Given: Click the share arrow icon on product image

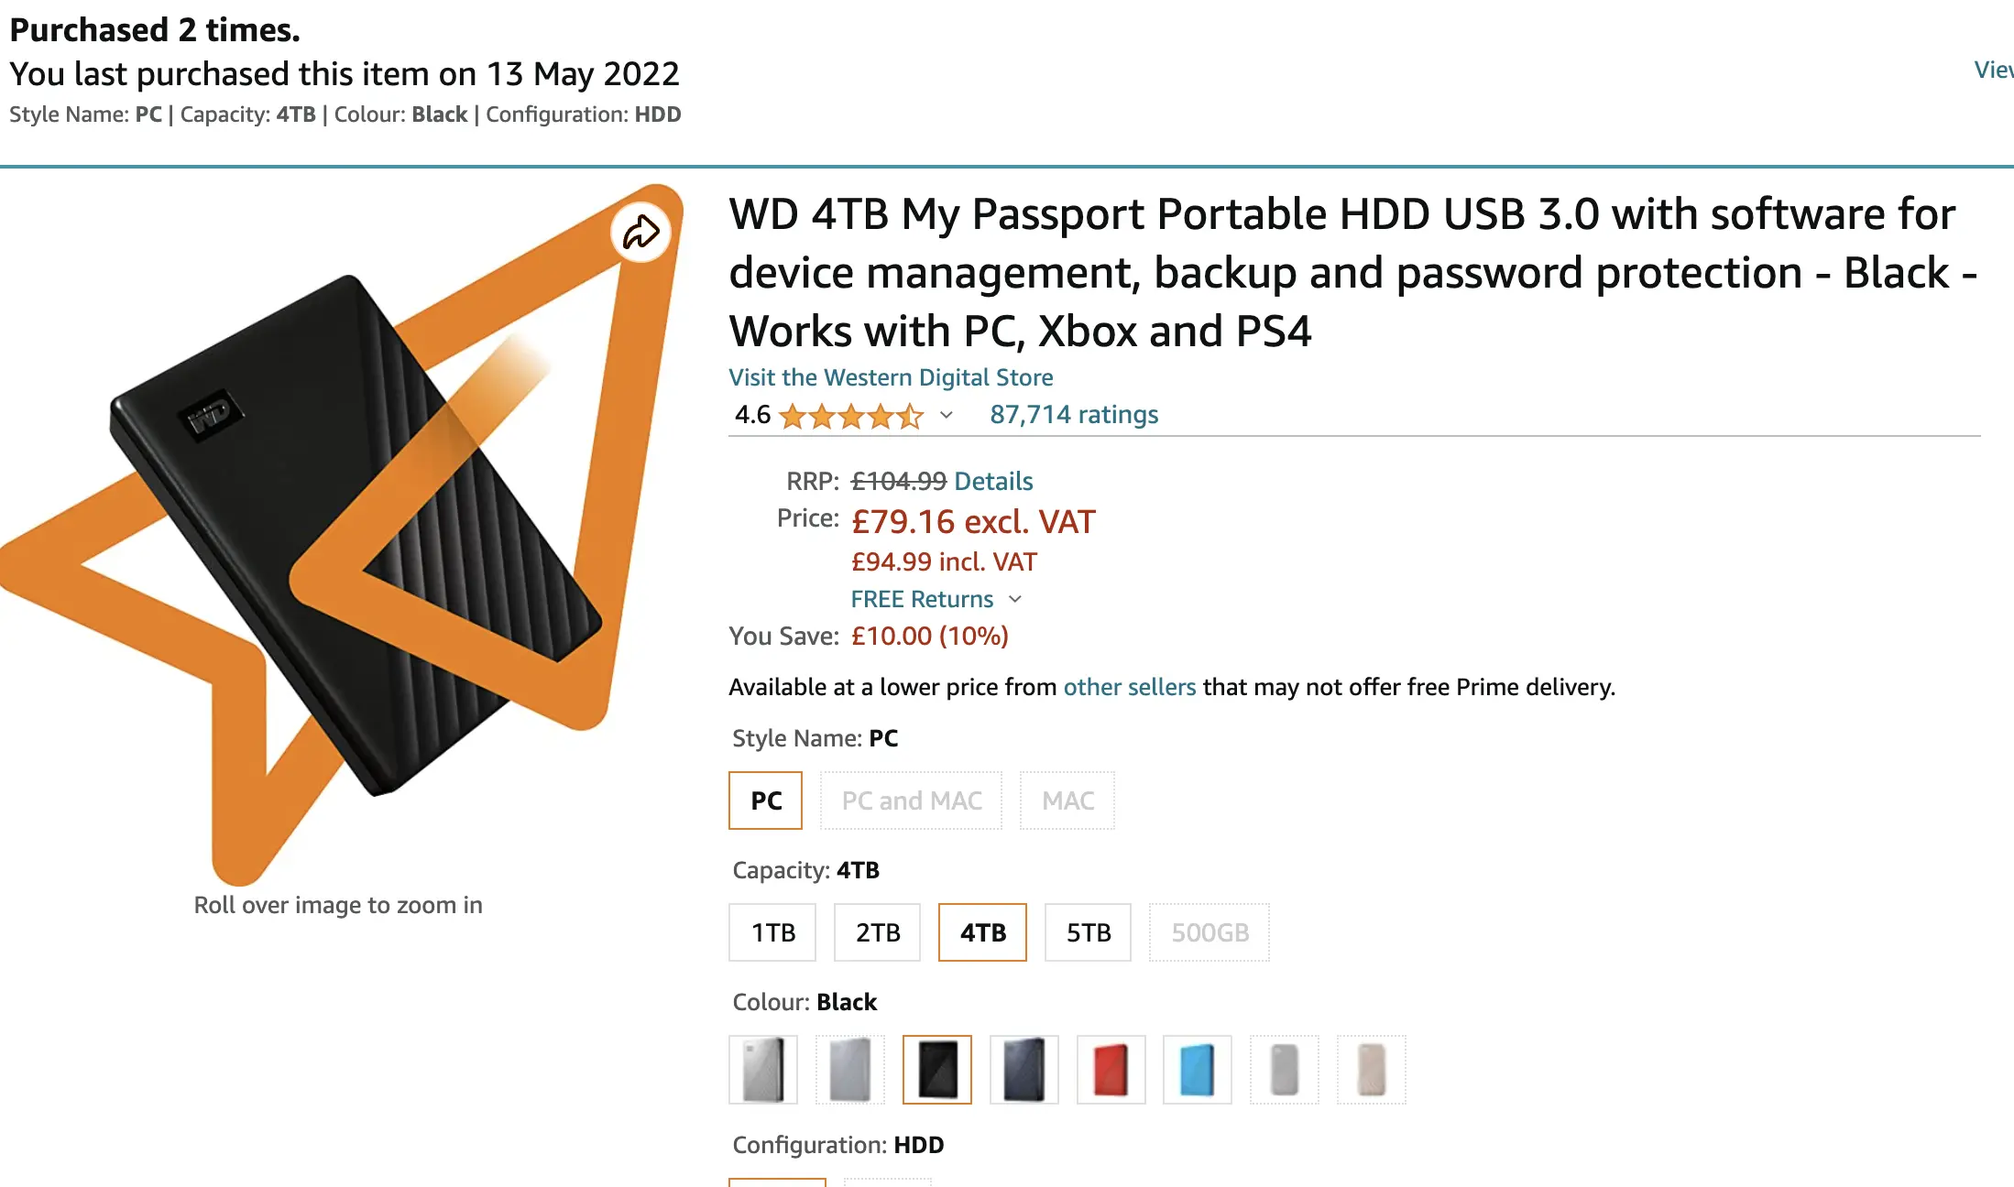Looking at the screenshot, I should pos(640,233).
